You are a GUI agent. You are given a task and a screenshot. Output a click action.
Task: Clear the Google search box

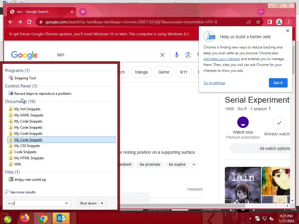162,55
